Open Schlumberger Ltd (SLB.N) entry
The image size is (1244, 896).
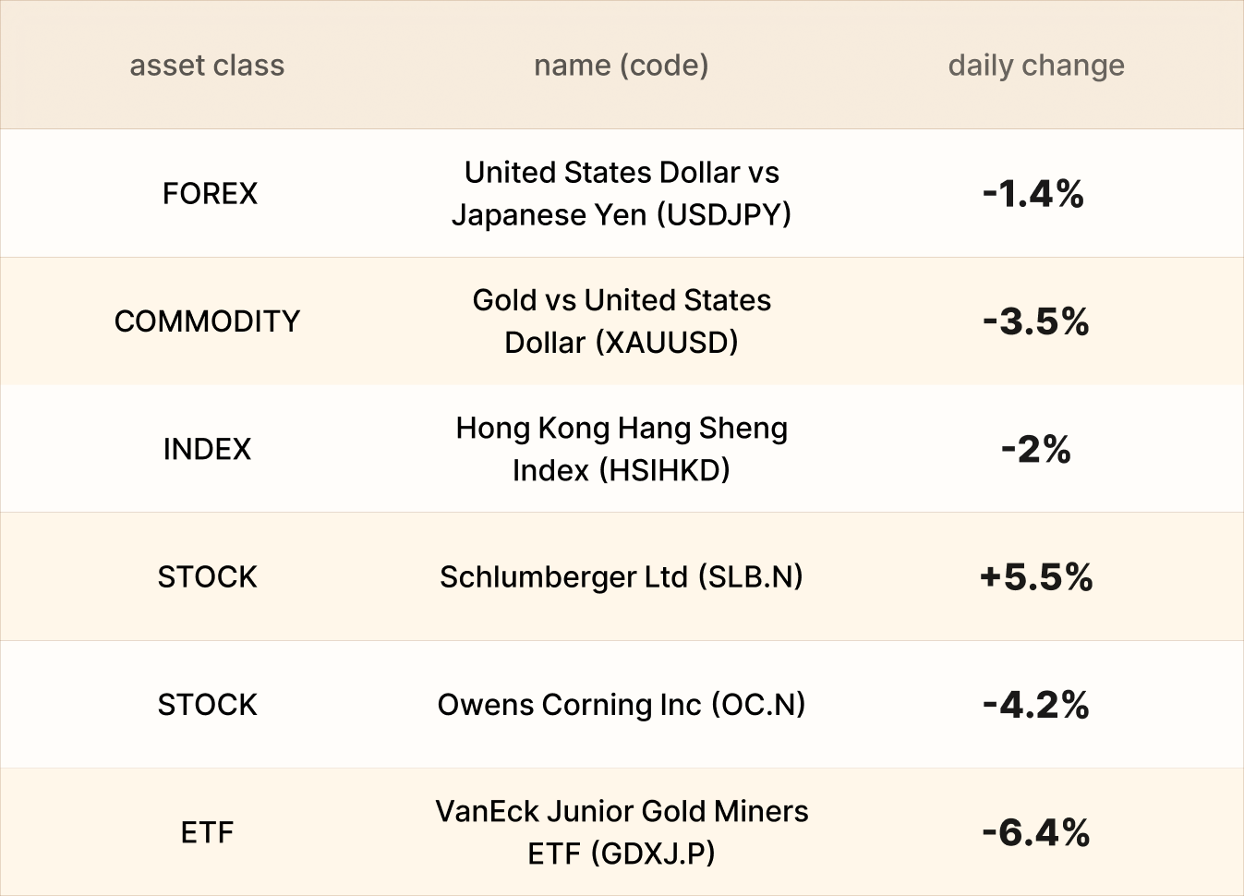point(622,576)
